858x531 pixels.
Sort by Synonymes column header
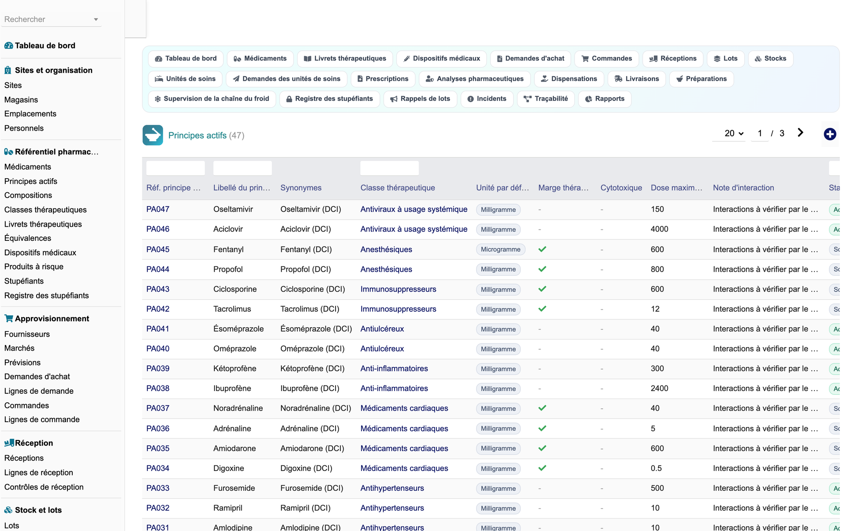click(x=301, y=188)
